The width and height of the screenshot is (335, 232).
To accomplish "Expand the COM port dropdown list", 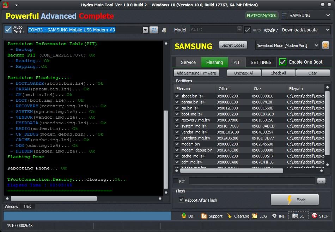I will 145,30.
